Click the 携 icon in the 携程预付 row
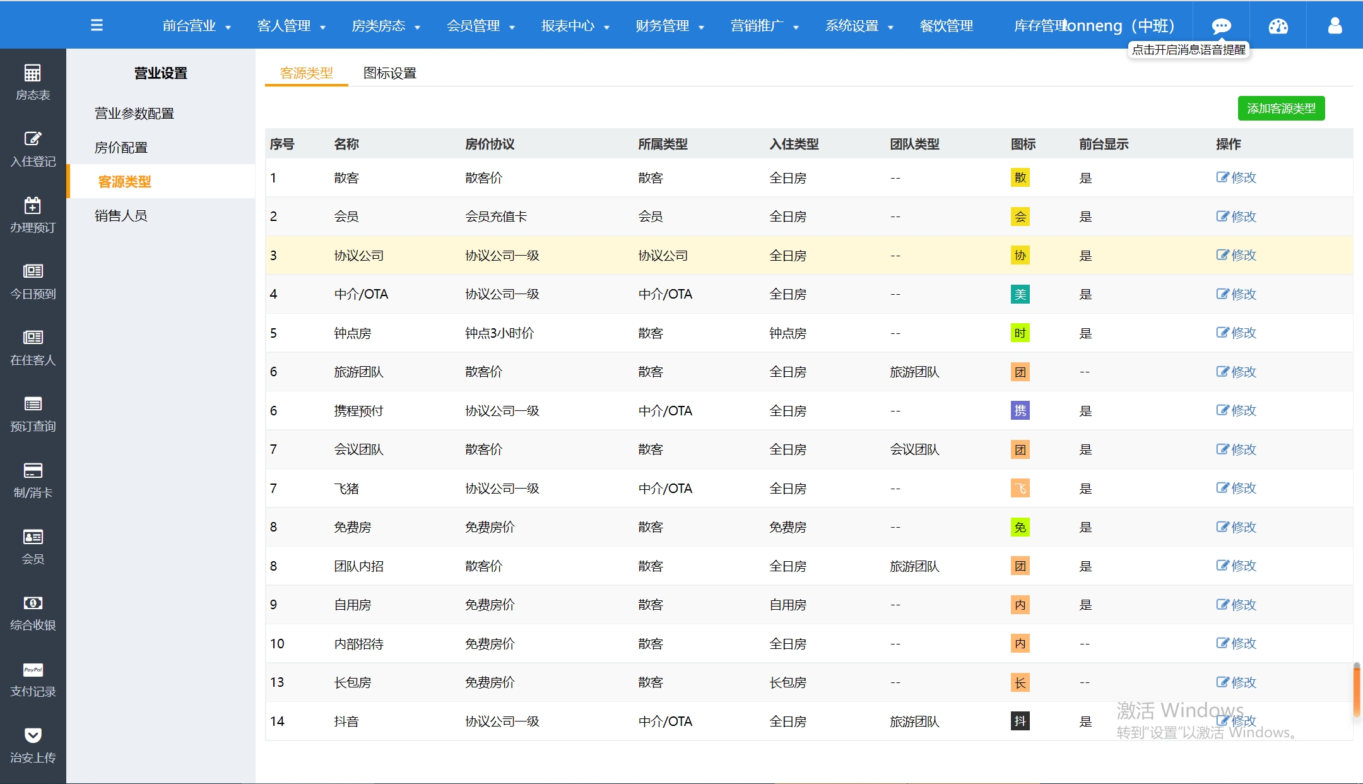This screenshot has width=1363, height=784. pyautogui.click(x=1020, y=410)
